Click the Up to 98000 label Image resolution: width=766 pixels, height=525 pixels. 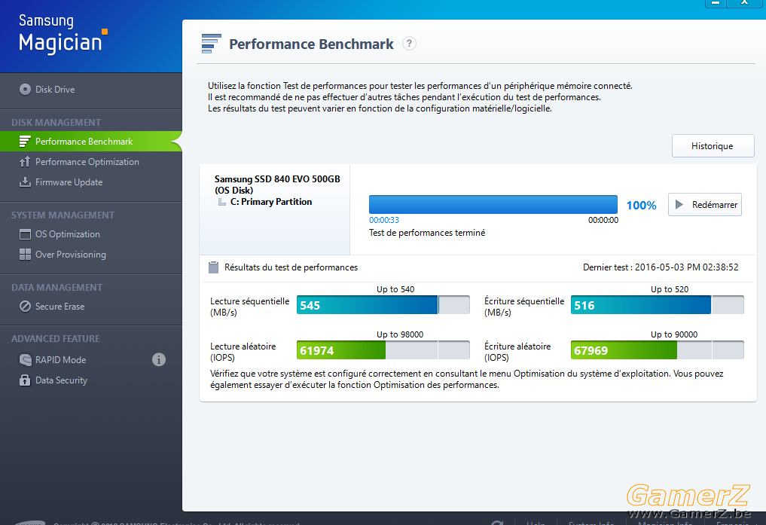pos(400,334)
